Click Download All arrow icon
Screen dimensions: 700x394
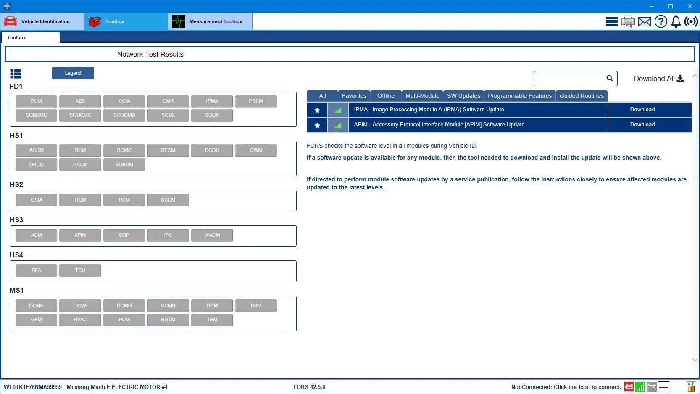(x=680, y=79)
